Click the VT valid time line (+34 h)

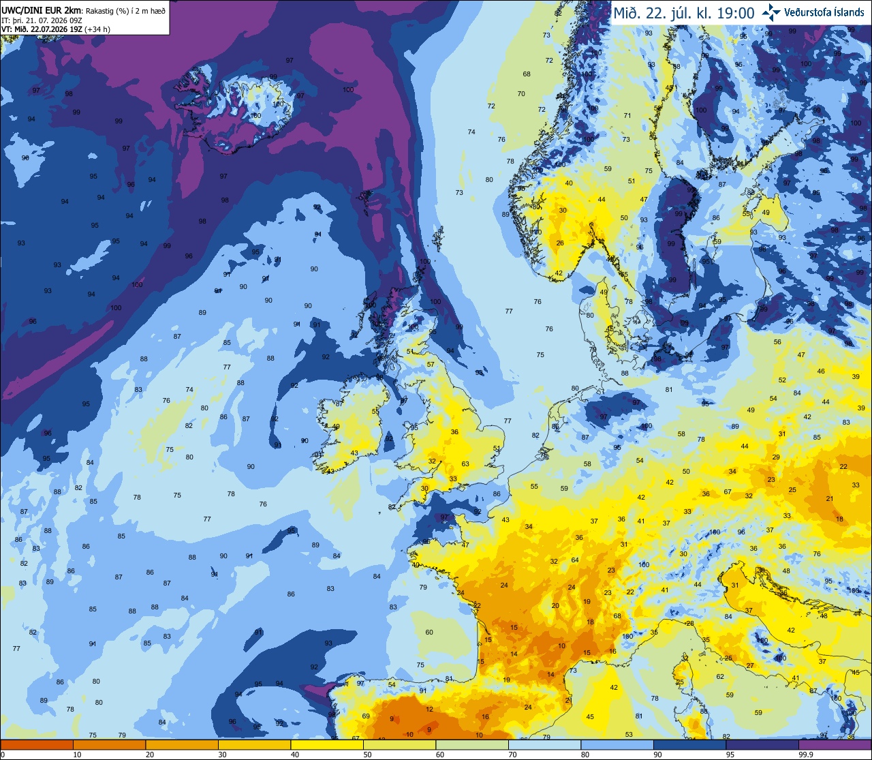55,29
